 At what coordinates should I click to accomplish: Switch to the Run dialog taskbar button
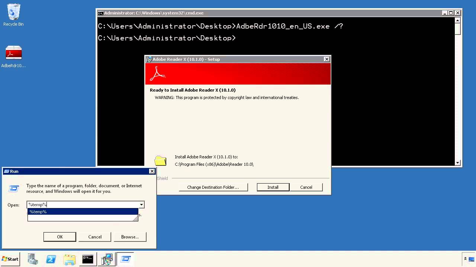[x=125, y=259]
